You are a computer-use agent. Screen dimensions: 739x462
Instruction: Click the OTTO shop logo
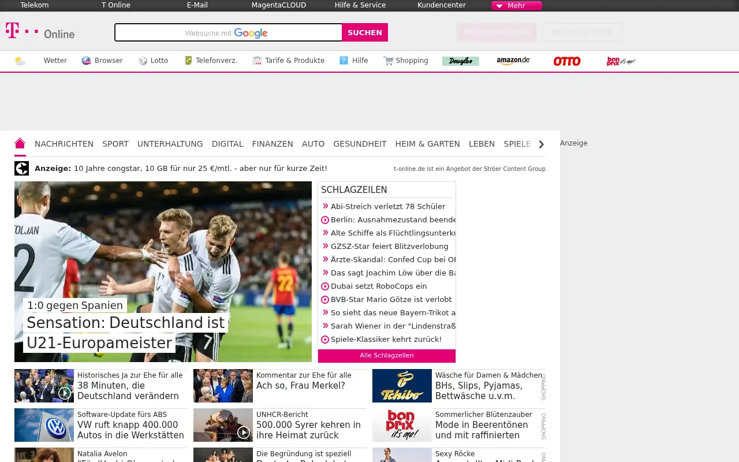click(567, 61)
